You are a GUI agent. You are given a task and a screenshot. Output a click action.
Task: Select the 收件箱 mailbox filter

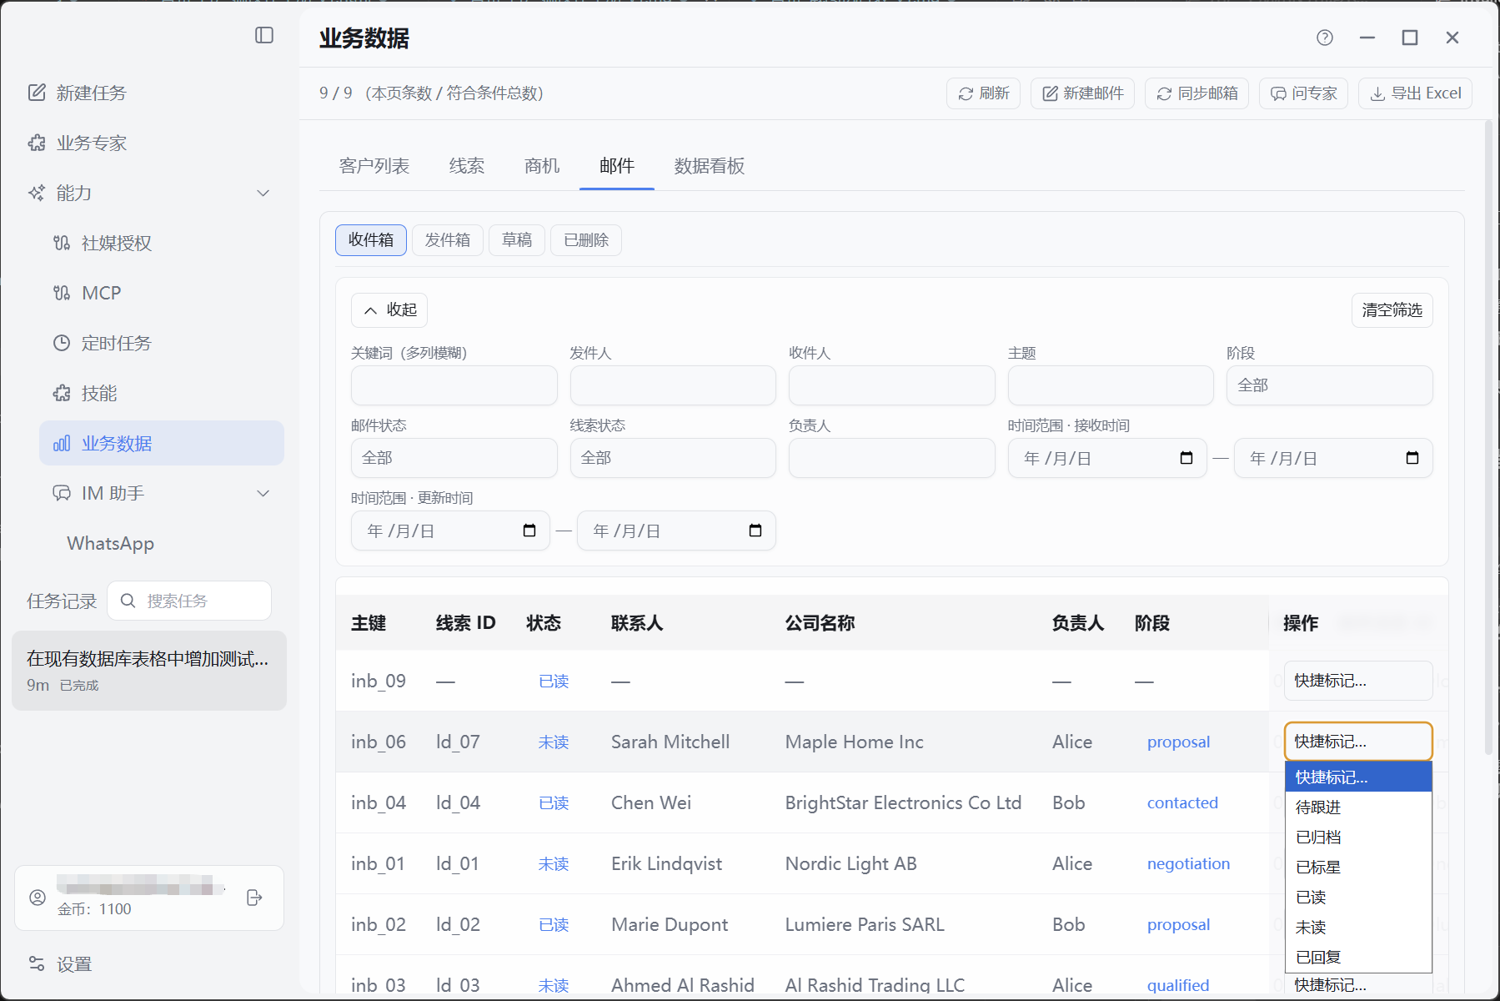371,240
